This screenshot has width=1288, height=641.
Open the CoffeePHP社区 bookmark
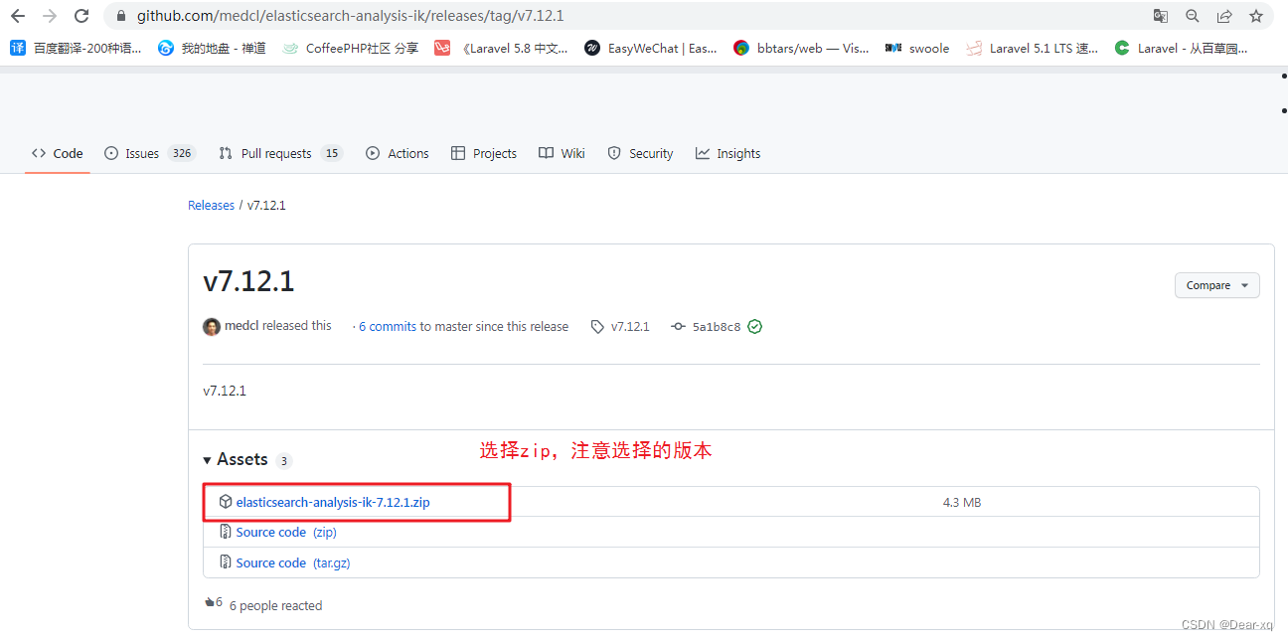coord(350,48)
